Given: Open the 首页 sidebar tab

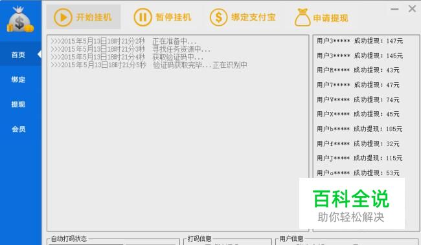Looking at the screenshot, I should point(21,54).
